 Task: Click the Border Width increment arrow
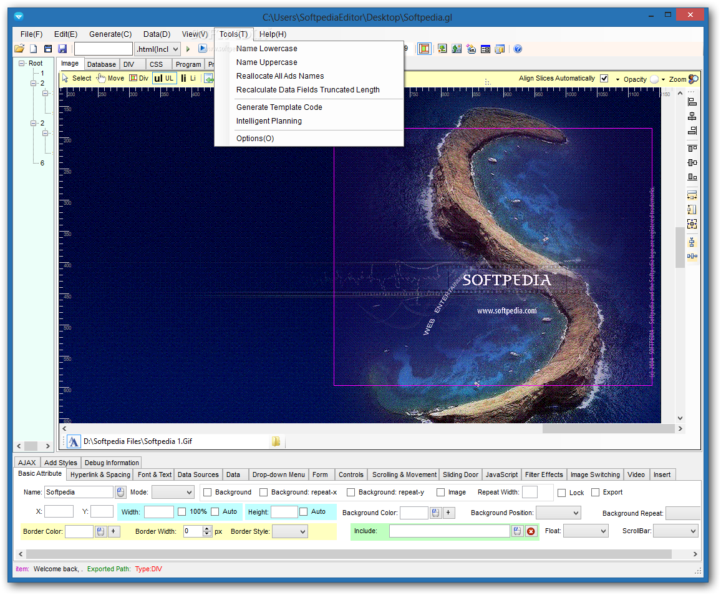207,529
